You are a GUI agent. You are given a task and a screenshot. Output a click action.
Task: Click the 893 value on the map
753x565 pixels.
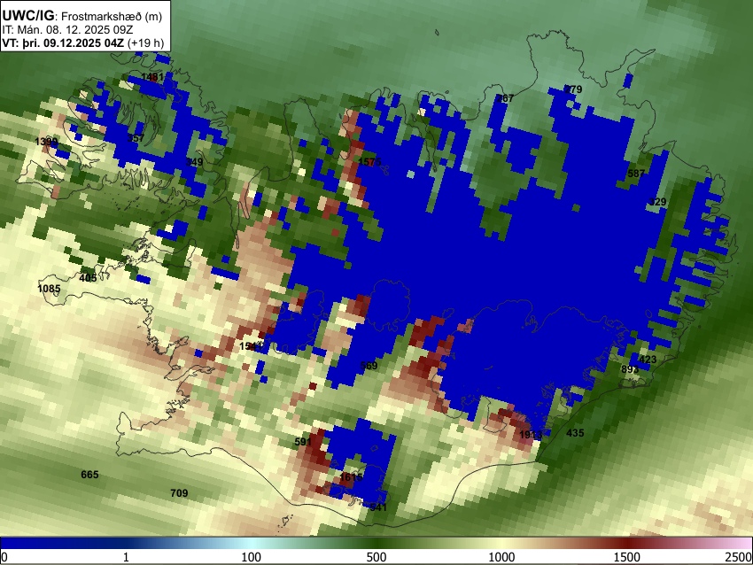pyautogui.click(x=630, y=369)
